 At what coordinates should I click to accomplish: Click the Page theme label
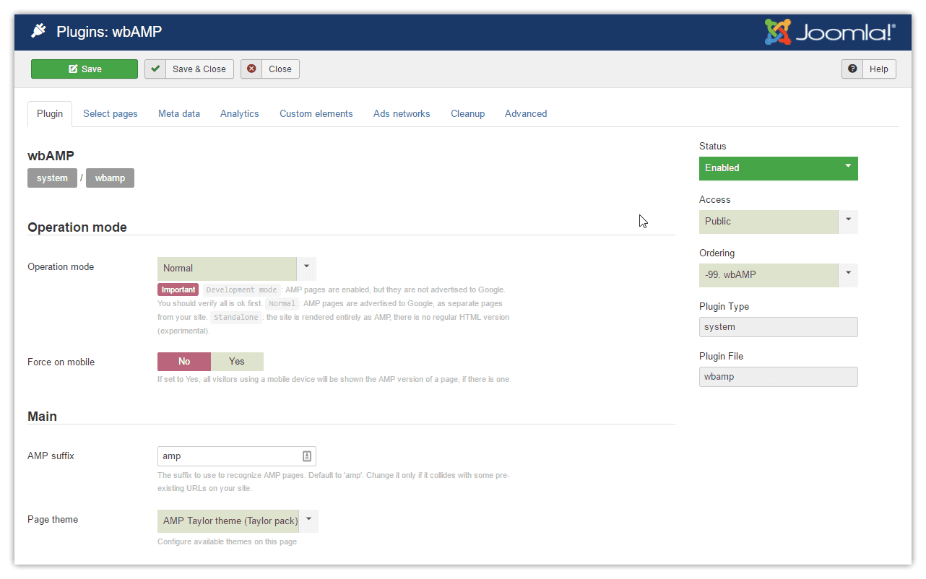point(53,520)
